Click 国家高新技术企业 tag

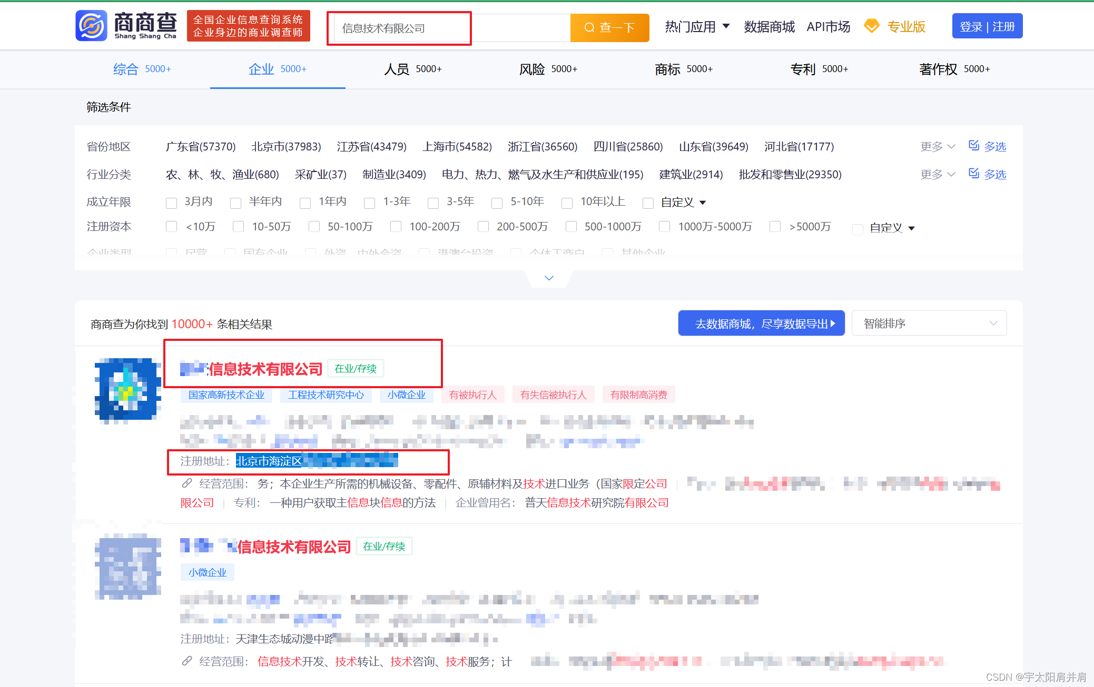226,395
